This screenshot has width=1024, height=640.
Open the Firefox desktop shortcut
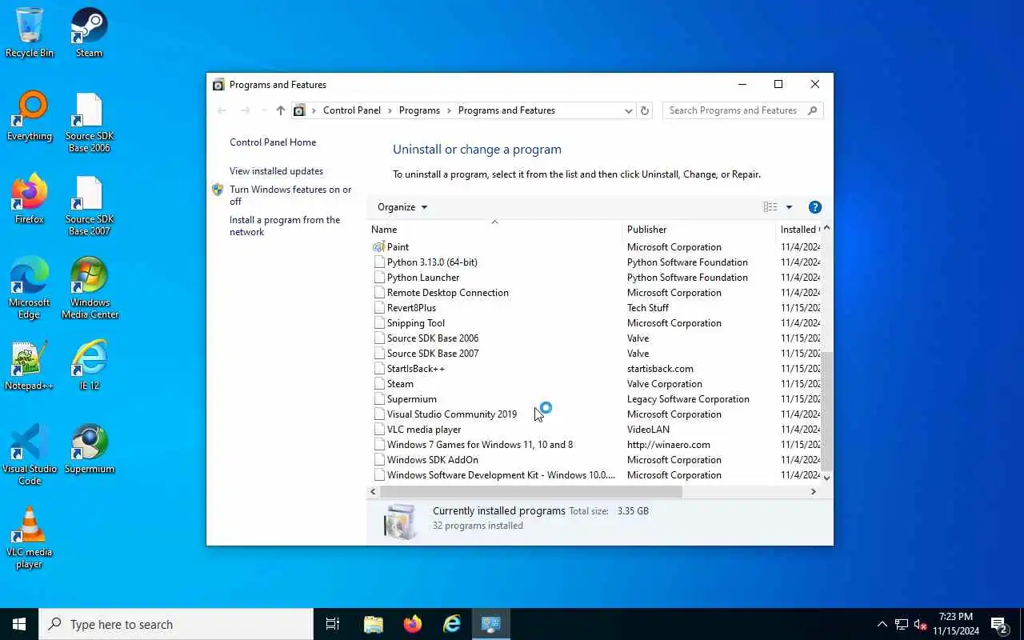pyautogui.click(x=30, y=199)
